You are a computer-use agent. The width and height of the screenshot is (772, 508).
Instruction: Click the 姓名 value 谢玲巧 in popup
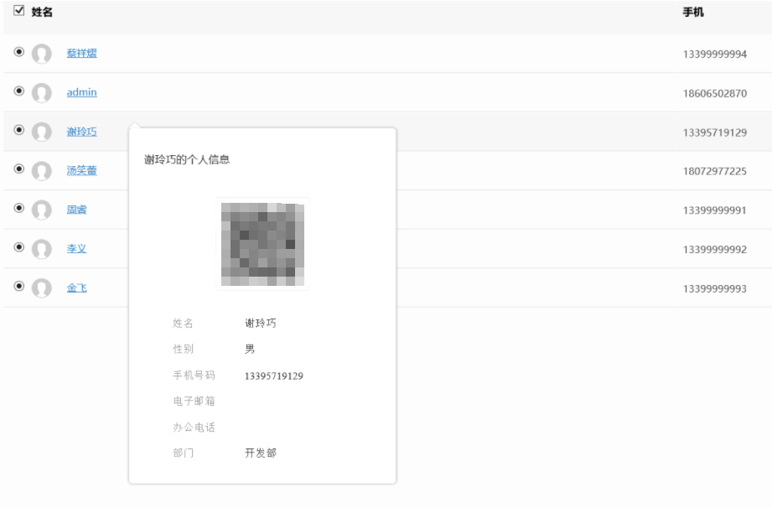pos(261,323)
